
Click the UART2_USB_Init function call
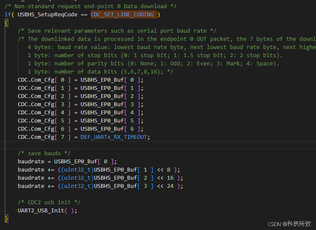tap(47, 211)
